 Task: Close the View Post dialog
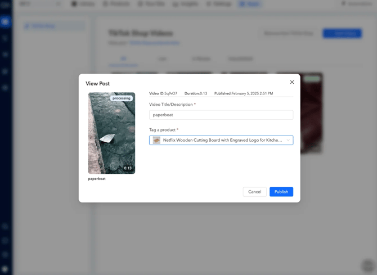pos(292,82)
